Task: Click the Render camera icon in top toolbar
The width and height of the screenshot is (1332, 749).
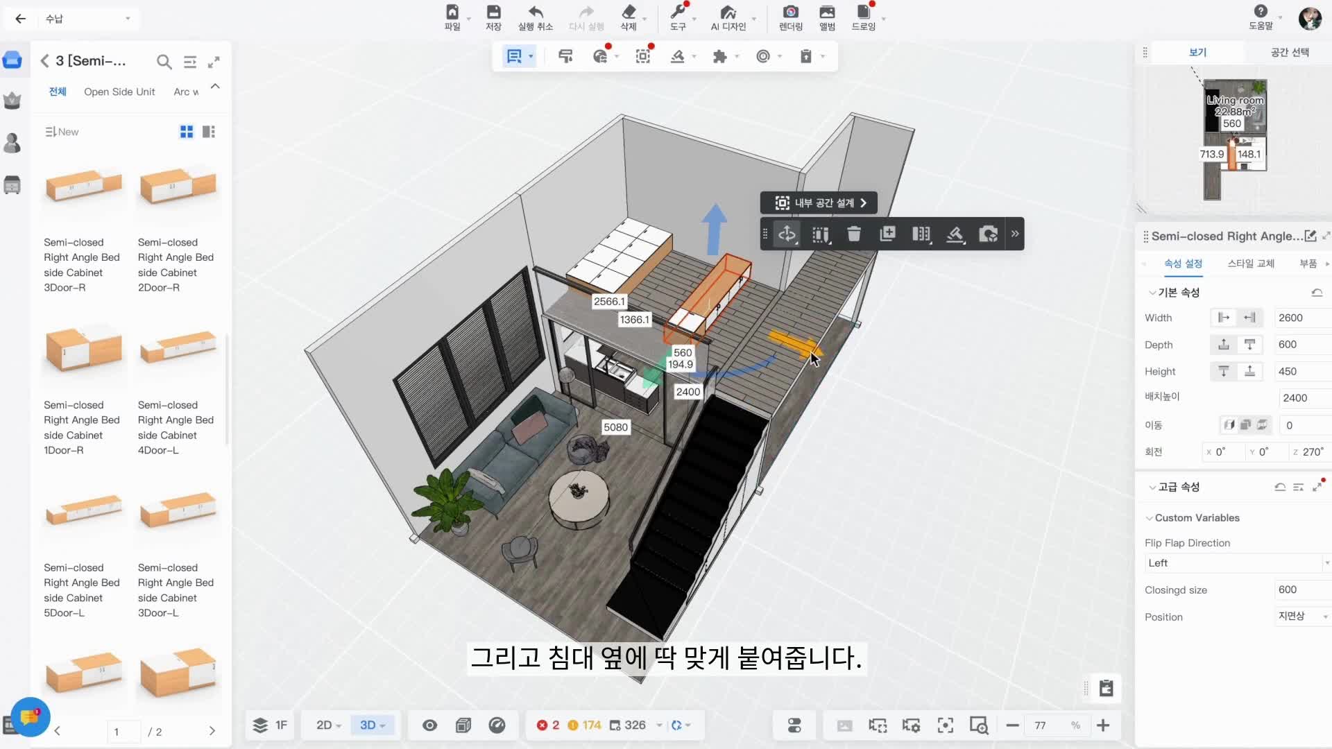Action: point(790,12)
